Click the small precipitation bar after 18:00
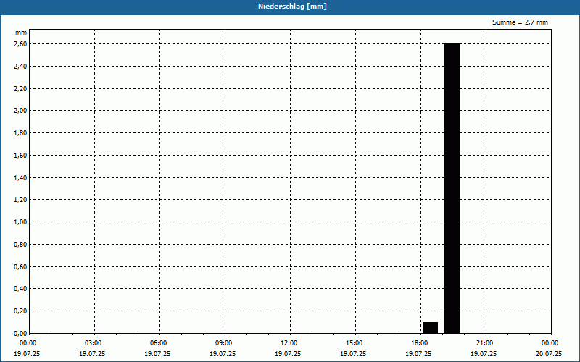 430,328
